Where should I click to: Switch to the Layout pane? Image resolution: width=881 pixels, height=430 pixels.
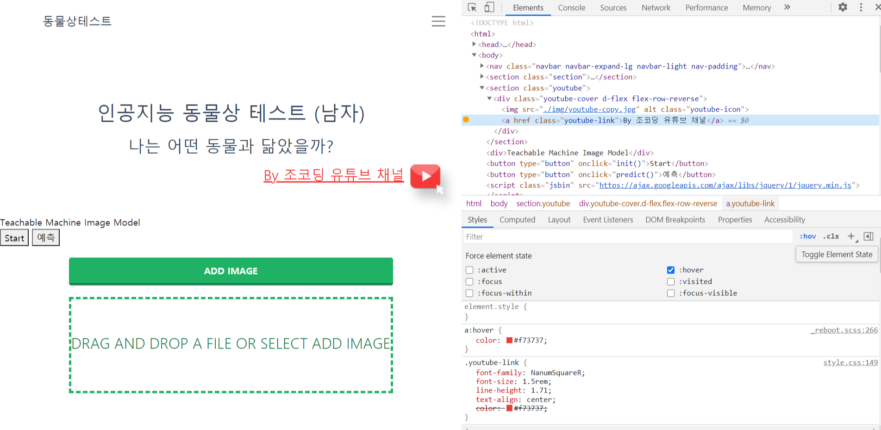coord(559,220)
